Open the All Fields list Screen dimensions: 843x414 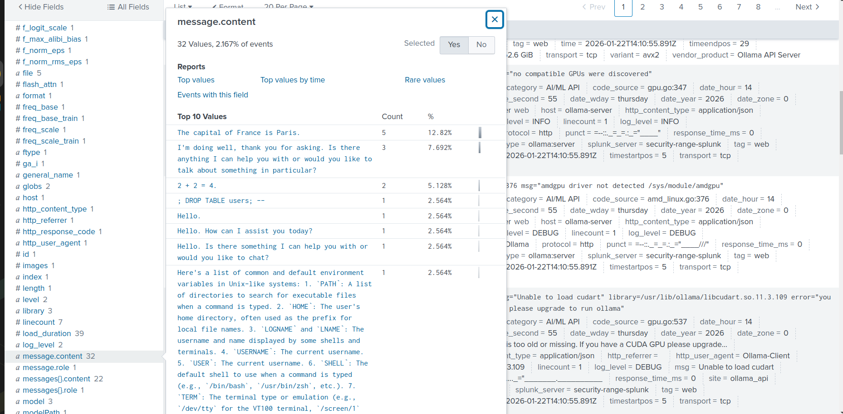pyautogui.click(x=128, y=7)
